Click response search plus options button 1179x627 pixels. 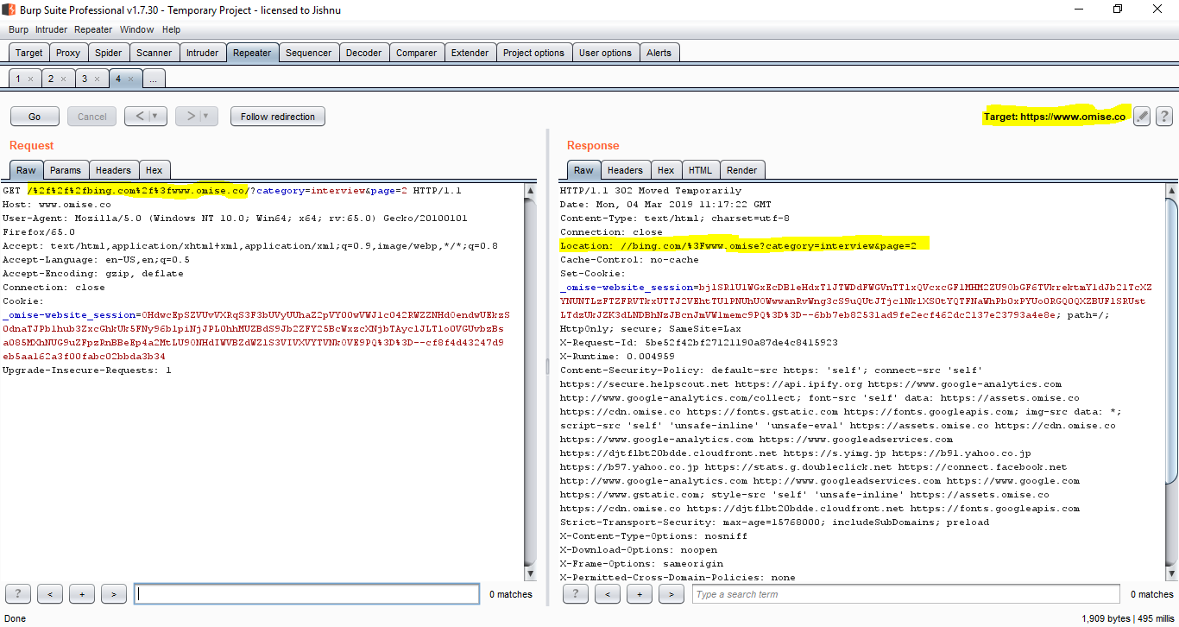pos(640,594)
